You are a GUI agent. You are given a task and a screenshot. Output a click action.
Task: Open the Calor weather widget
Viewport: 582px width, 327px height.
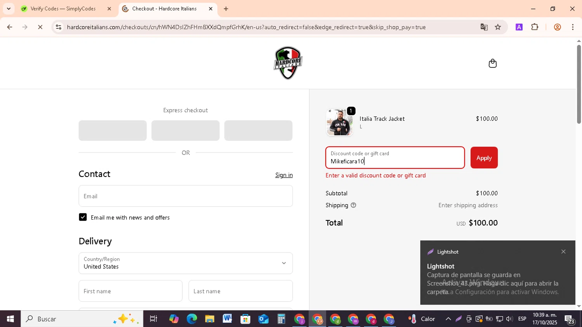coord(422,319)
